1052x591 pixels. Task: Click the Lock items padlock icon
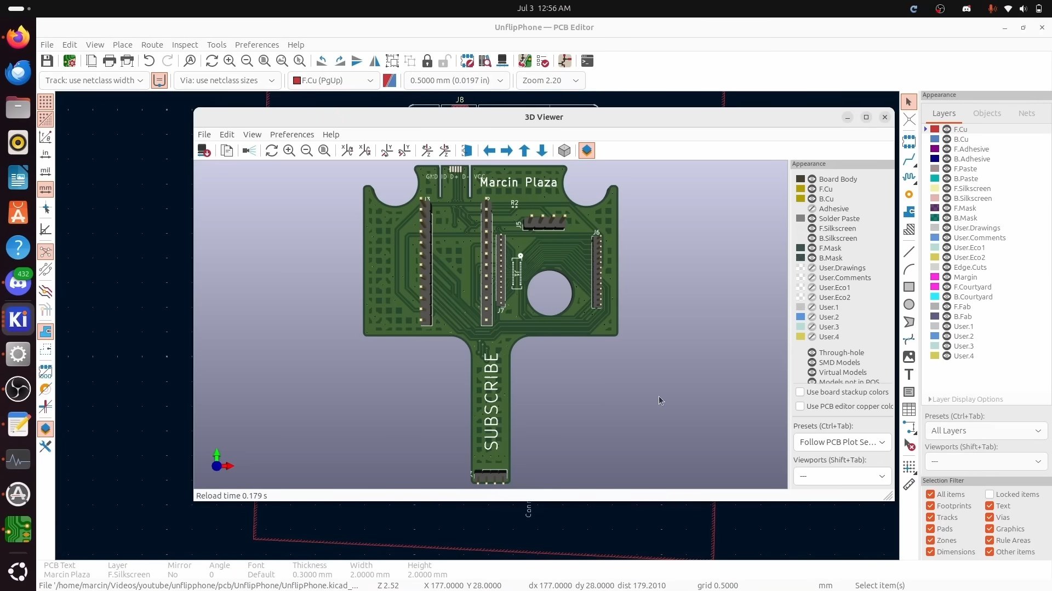(427, 61)
